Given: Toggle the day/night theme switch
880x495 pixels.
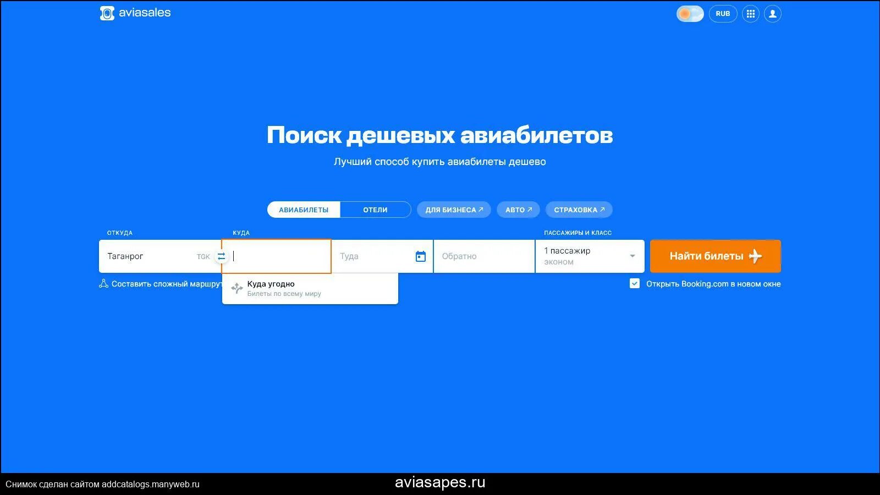Looking at the screenshot, I should [x=690, y=14].
